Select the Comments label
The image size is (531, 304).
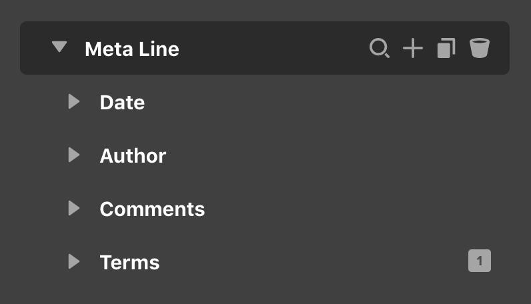pos(152,209)
